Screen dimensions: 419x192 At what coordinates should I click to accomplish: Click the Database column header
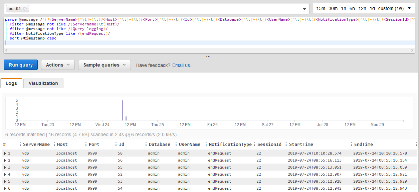(160, 145)
